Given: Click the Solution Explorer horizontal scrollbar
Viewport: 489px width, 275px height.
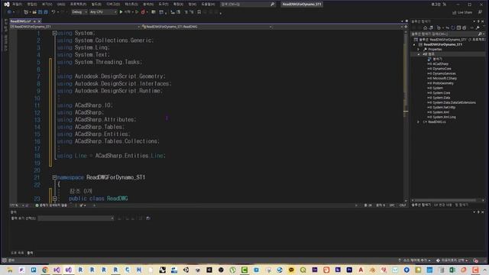Looking at the screenshot, I should 448,200.
